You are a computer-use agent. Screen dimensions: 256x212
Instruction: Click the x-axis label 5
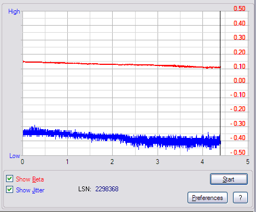click(x=247, y=161)
